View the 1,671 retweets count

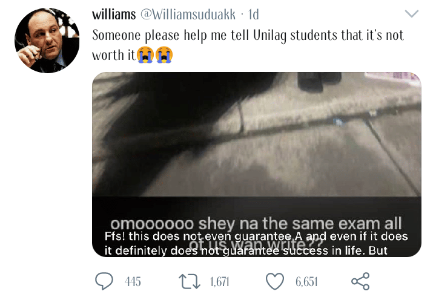pyautogui.click(x=220, y=282)
